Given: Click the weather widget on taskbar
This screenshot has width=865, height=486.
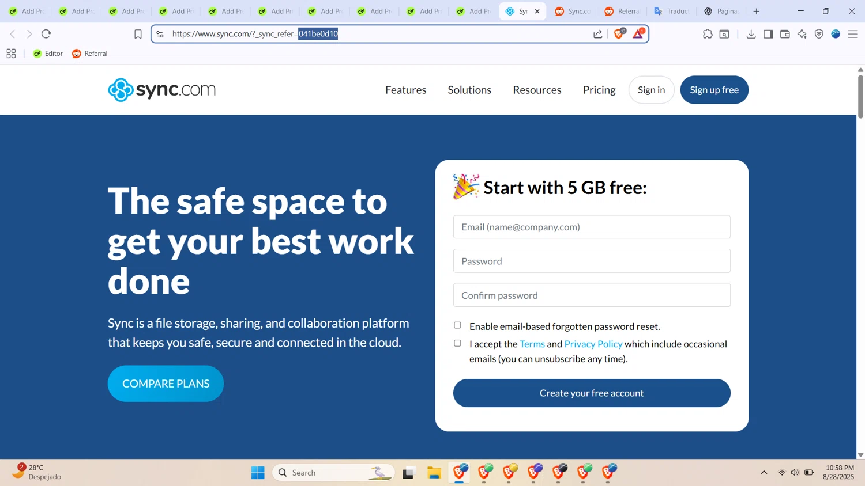Looking at the screenshot, I should point(36,472).
